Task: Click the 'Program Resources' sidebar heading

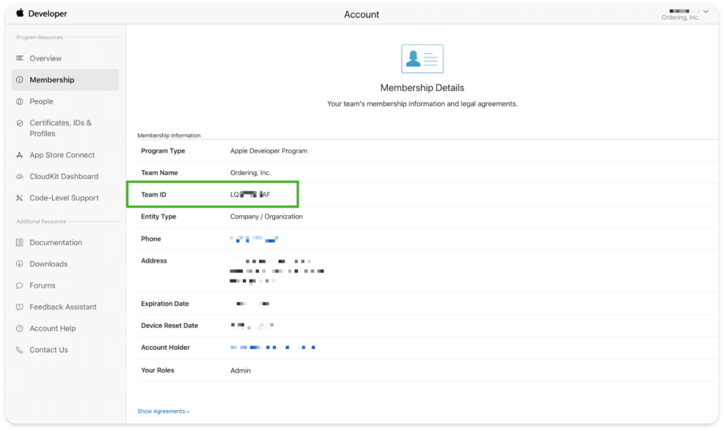Action: pyautogui.click(x=39, y=38)
